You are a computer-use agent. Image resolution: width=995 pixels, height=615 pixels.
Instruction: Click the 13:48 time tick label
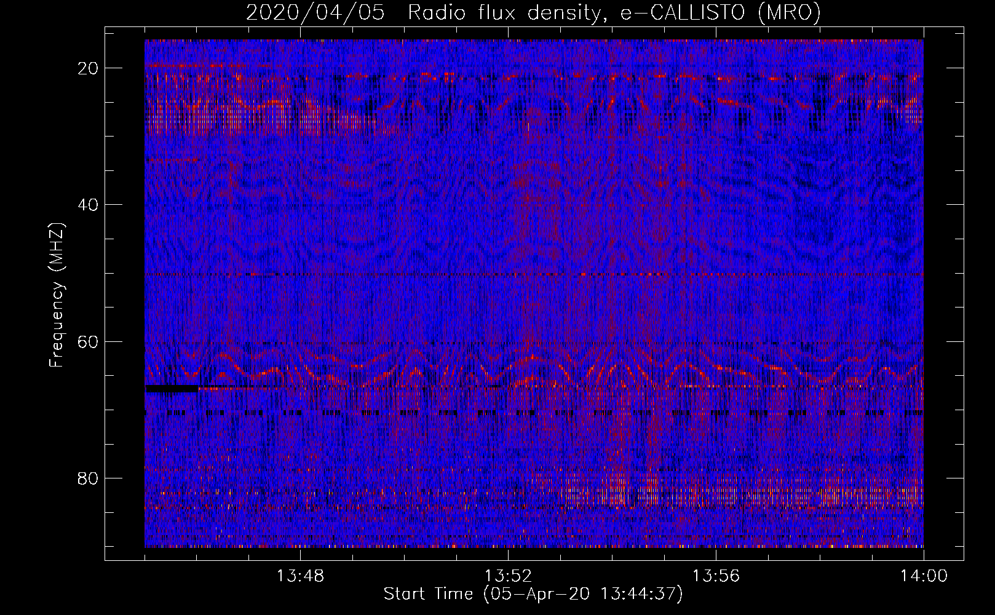click(300, 576)
